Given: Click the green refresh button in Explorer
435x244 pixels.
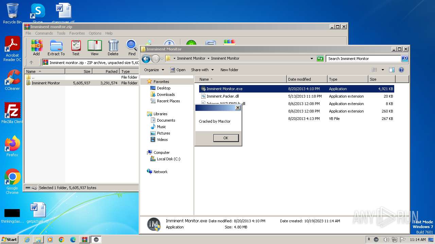Looking at the screenshot, I should point(320,59).
